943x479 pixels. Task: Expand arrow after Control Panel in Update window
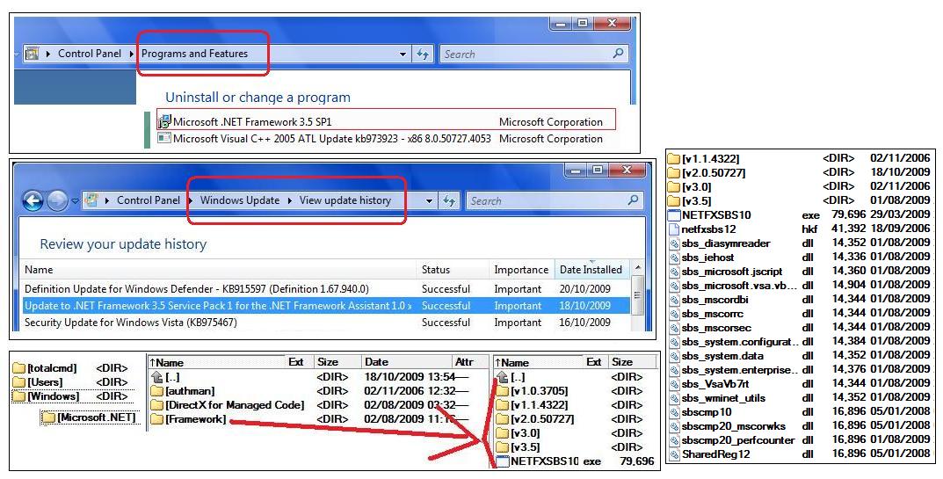click(191, 200)
